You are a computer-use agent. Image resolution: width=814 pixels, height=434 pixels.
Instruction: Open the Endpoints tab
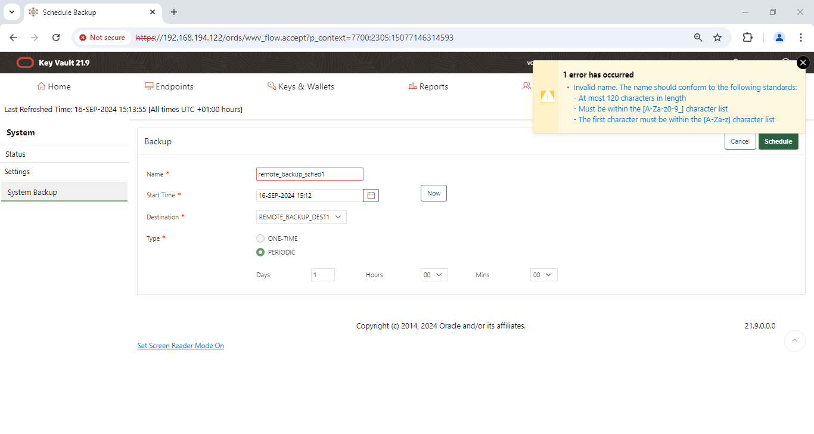pyautogui.click(x=169, y=86)
